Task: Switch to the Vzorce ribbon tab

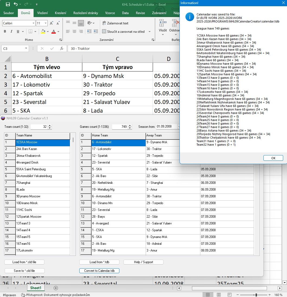Action: [110, 13]
